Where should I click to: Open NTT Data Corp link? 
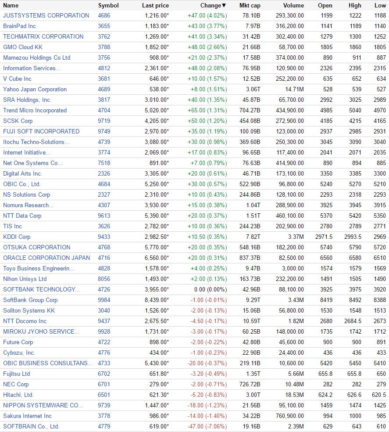22,216
